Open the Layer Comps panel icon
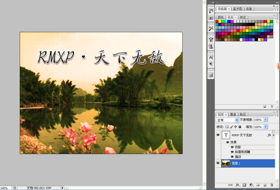Viewport: 280px width, 190px height. pyautogui.click(x=211, y=75)
